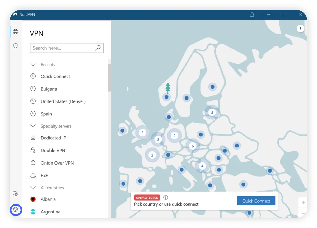Click the map cluster showing 4 servers
Screen dimensions: 317x228
(x=202, y=166)
